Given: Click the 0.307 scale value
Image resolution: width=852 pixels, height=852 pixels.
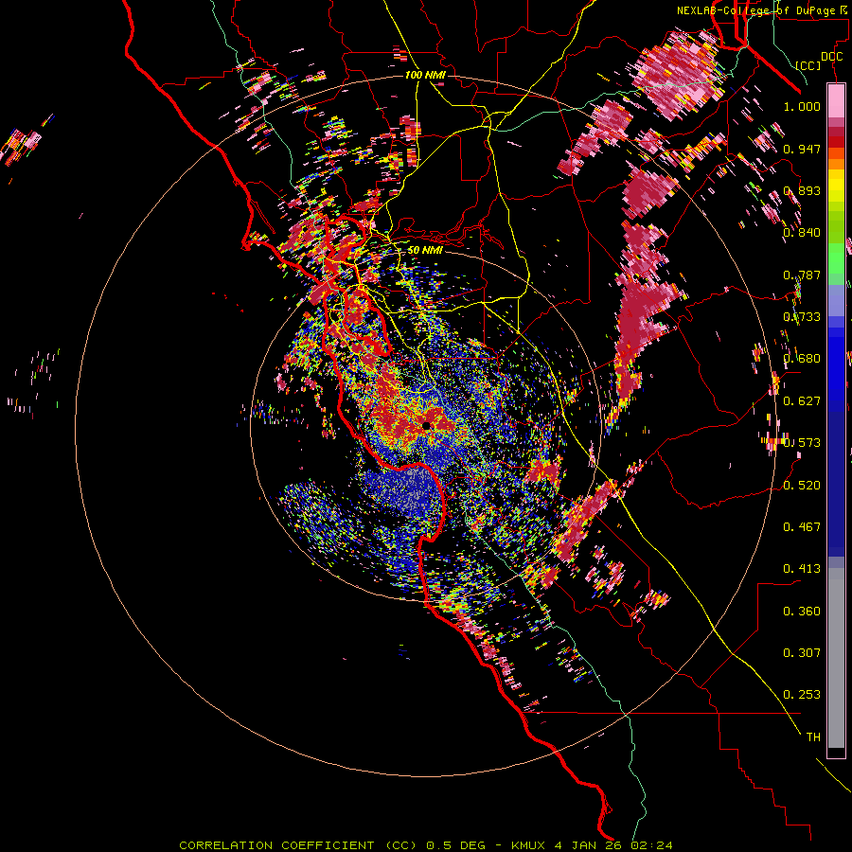Looking at the screenshot, I should click(x=802, y=653).
